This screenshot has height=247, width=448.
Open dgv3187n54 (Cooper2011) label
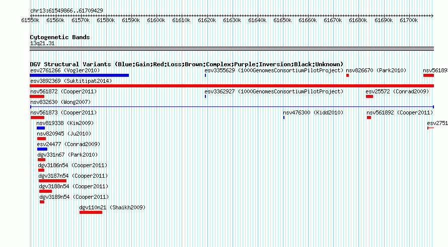coord(73,176)
